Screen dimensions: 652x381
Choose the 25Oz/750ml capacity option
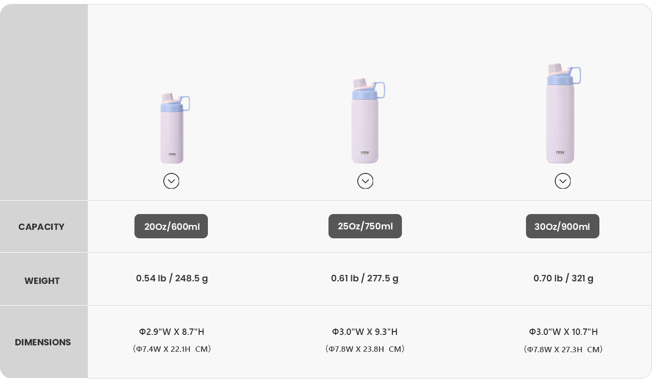pos(365,226)
